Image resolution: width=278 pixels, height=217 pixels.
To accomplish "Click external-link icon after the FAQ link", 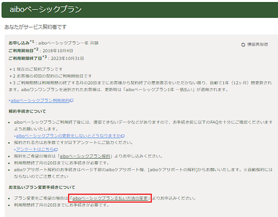I will pyautogui.click(x=123, y=136).
